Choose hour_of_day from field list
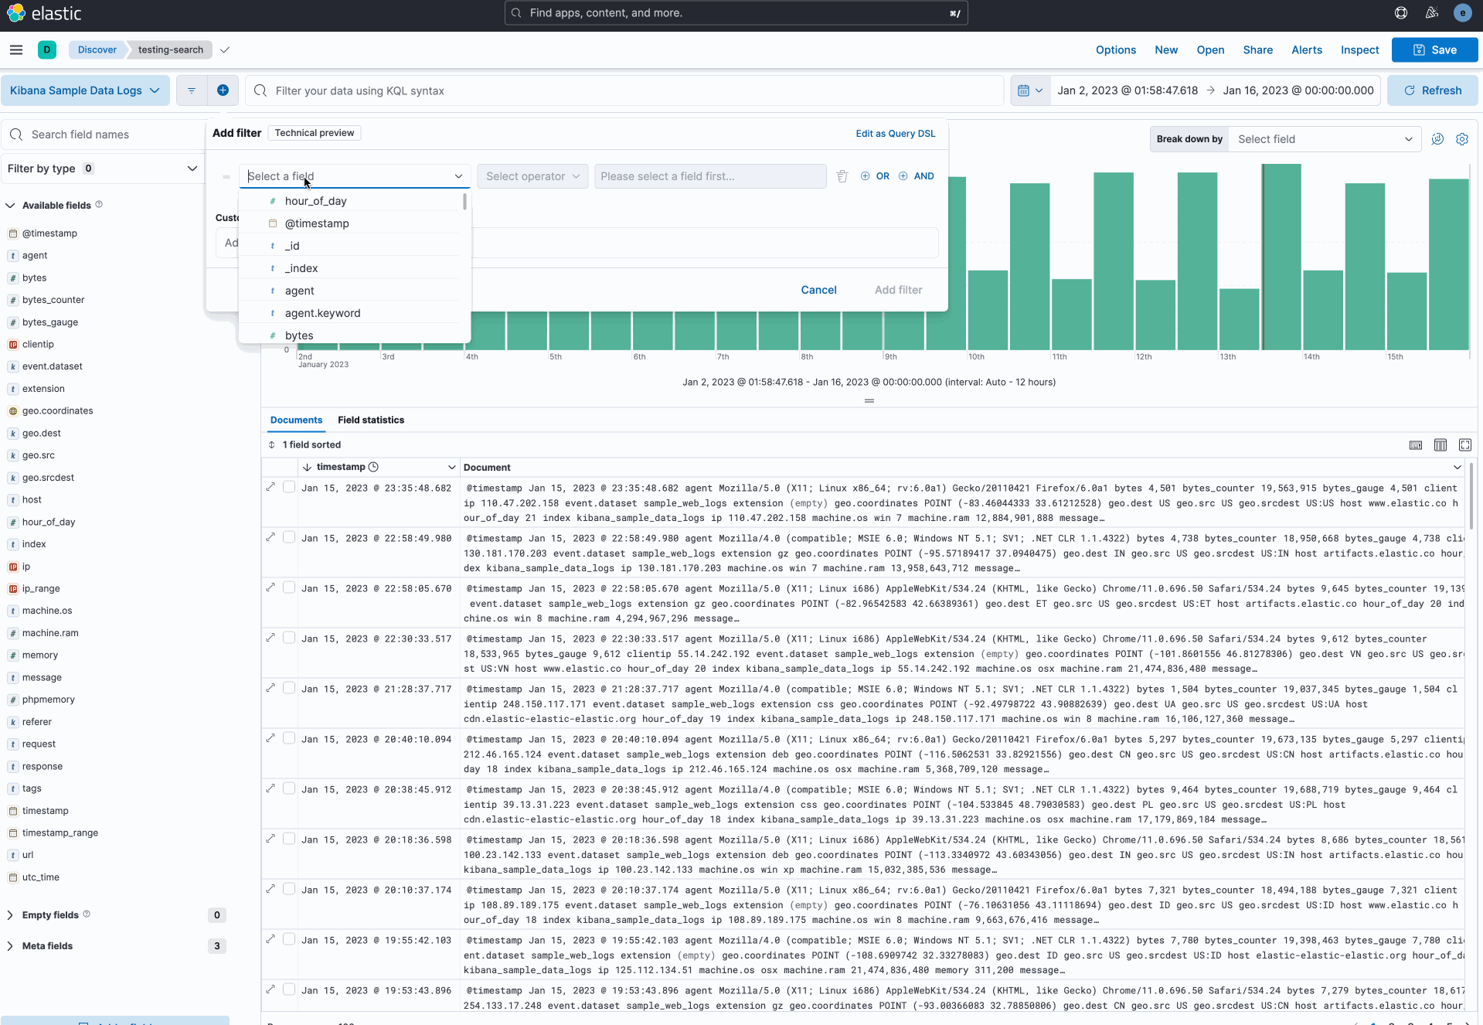This screenshot has width=1483, height=1025. point(350,201)
